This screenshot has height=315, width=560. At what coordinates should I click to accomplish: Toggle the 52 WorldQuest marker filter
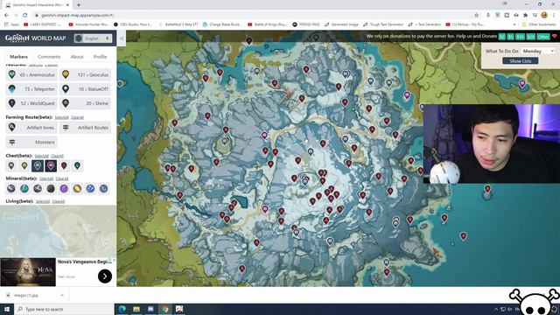click(x=31, y=103)
